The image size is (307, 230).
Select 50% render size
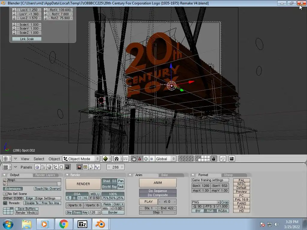pyautogui.click(x=113, y=198)
